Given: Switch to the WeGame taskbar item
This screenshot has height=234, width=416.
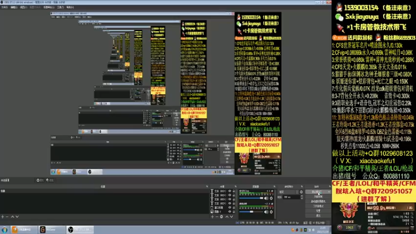Looking at the screenshot, I should tap(52, 230).
